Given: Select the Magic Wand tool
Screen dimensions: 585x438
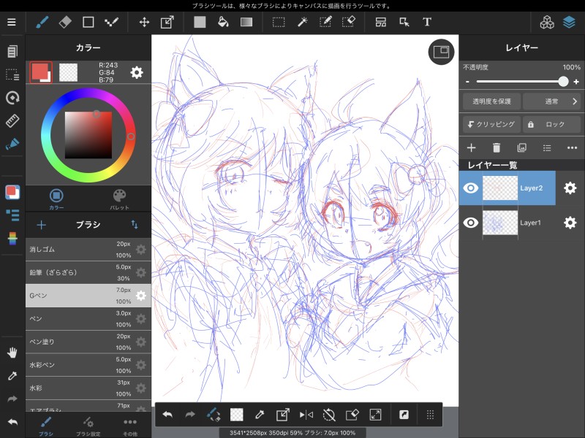Looking at the screenshot, I should [x=302, y=22].
